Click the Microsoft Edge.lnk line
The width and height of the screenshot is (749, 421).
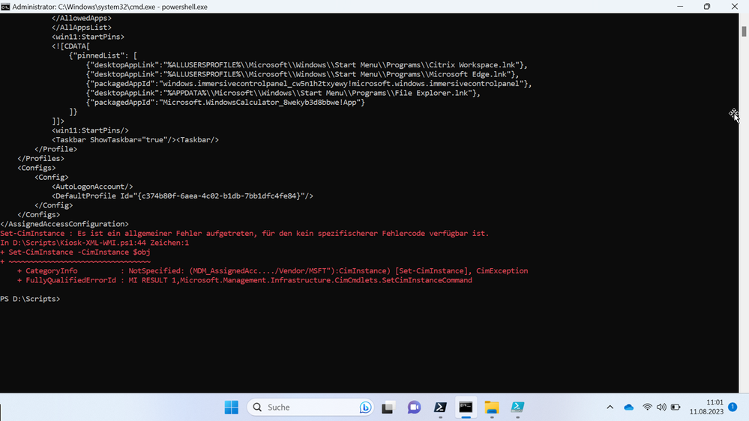point(302,74)
